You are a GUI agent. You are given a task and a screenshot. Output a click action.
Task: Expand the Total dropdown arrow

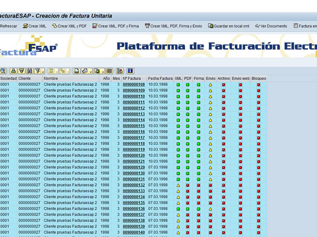(x=56, y=71)
